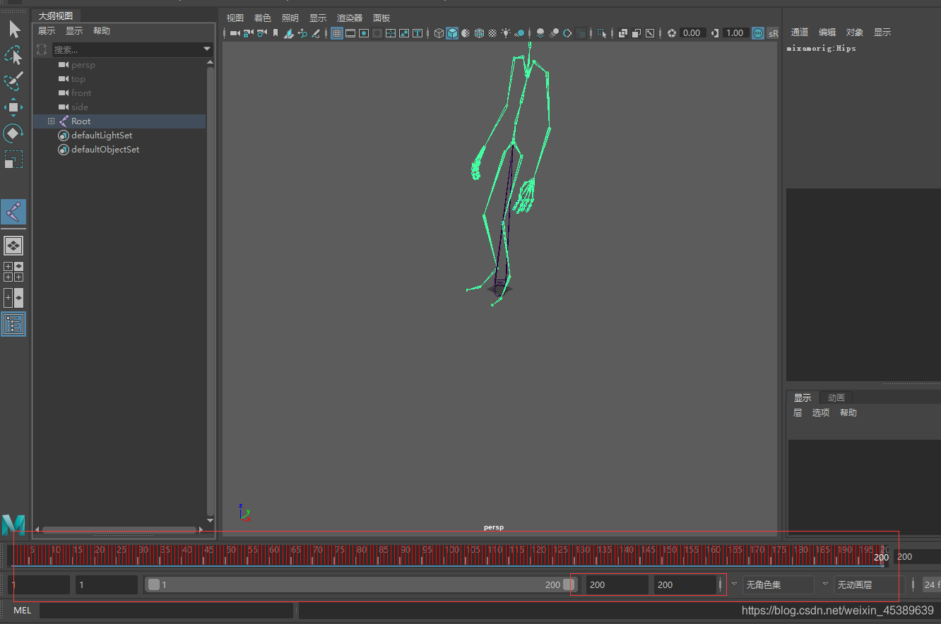Choose the Rotate tool
Viewport: 941px width, 624px height.
(x=13, y=133)
